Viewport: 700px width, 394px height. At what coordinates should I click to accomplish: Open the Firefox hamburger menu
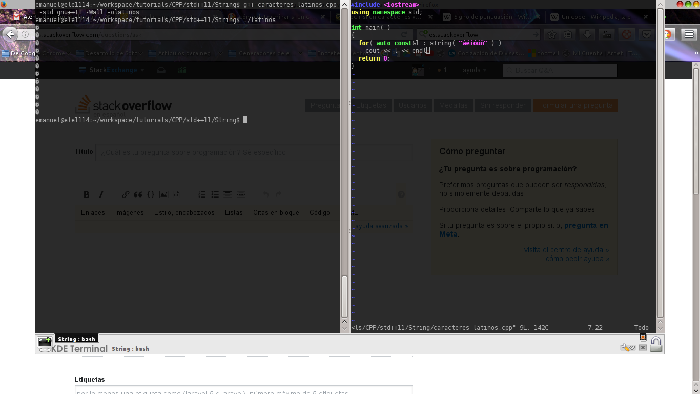[689, 34]
